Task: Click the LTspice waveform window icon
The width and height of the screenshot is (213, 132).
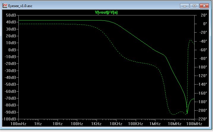Action: 5,6
